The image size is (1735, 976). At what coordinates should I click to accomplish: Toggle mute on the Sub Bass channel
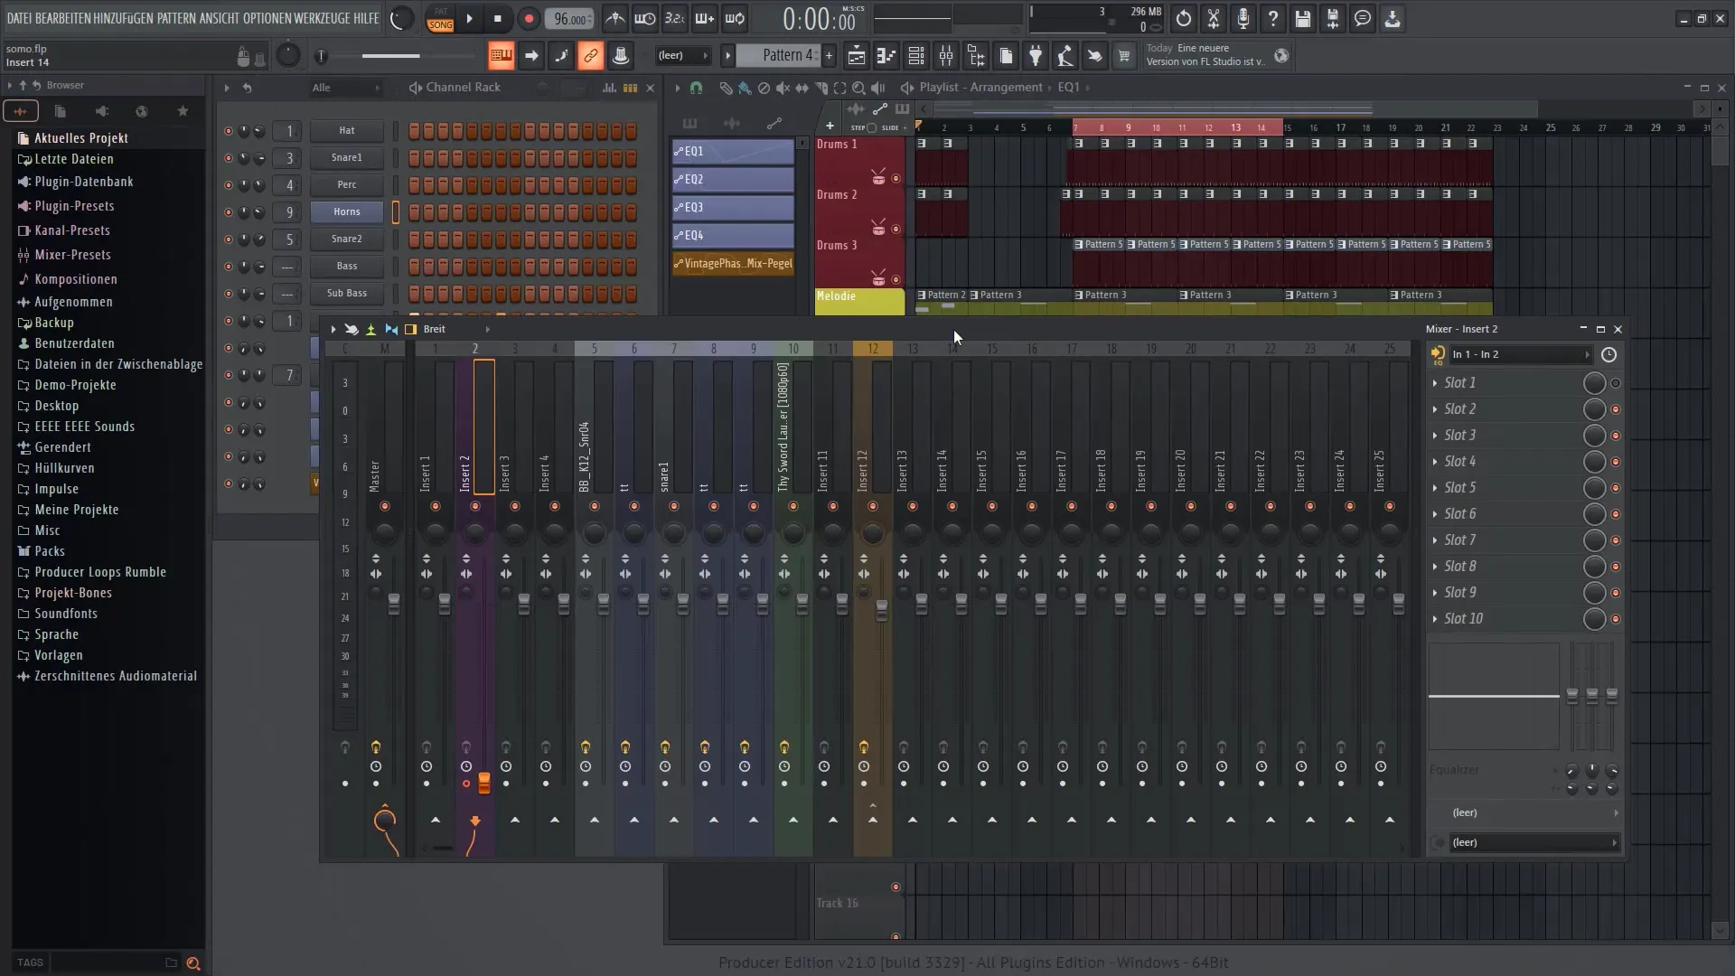228,292
